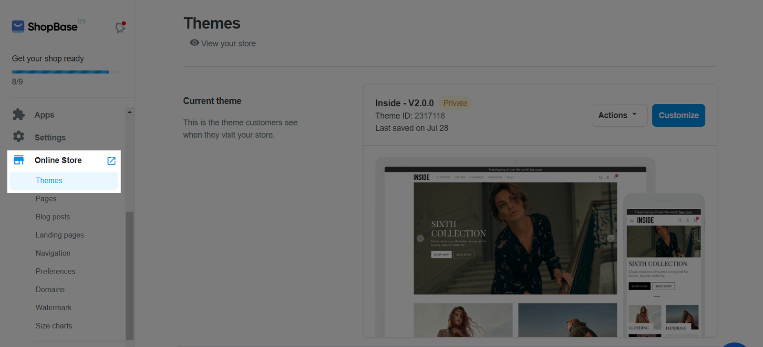Viewport: 763px width, 347px height.
Task: Click the Apps puzzle piece icon
Action: tap(19, 115)
